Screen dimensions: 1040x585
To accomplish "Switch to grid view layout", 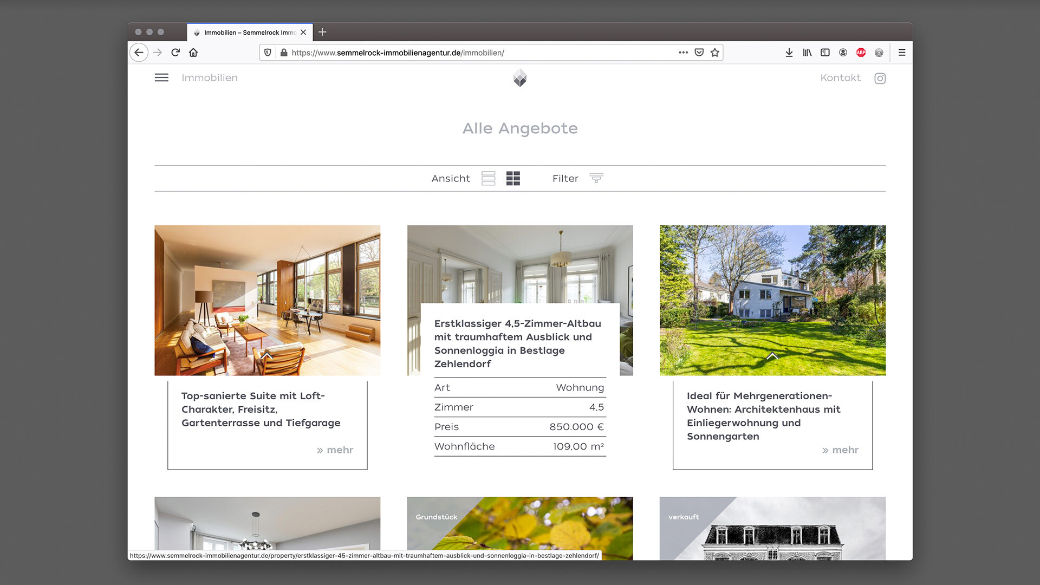I will (x=513, y=178).
